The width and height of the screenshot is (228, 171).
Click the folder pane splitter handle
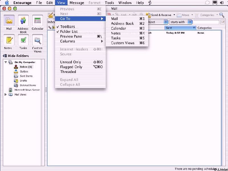click(x=46, y=89)
